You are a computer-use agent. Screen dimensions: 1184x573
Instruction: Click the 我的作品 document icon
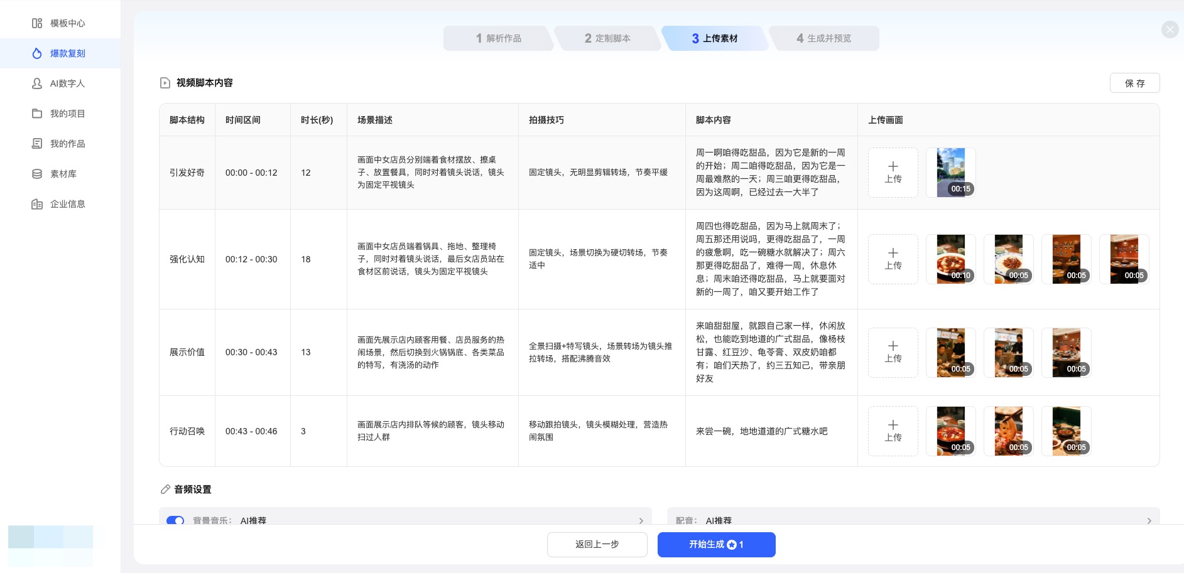37,144
